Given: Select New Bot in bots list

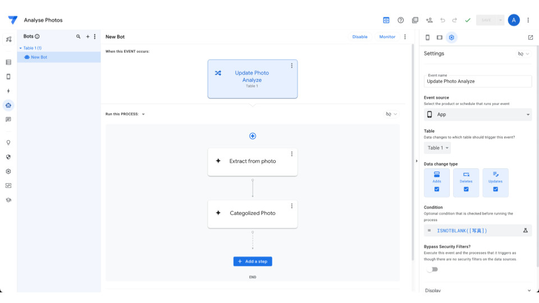Looking at the screenshot, I should coord(39,57).
